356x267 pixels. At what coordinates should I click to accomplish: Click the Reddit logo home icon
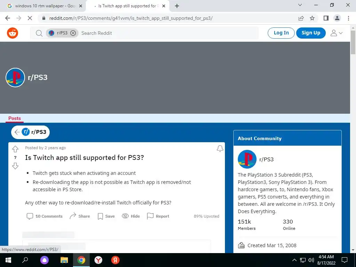13,33
